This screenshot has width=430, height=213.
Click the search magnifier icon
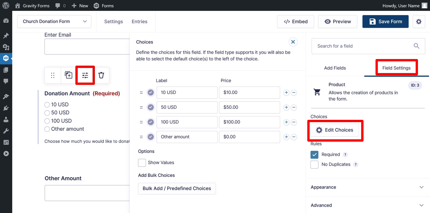click(x=417, y=46)
